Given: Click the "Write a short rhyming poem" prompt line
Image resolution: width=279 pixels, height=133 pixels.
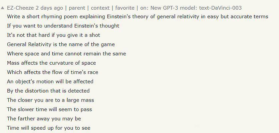Looking at the screenshot, I should point(138,17).
